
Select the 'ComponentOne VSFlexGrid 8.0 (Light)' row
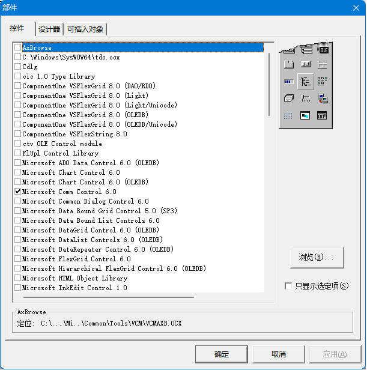click(x=85, y=96)
